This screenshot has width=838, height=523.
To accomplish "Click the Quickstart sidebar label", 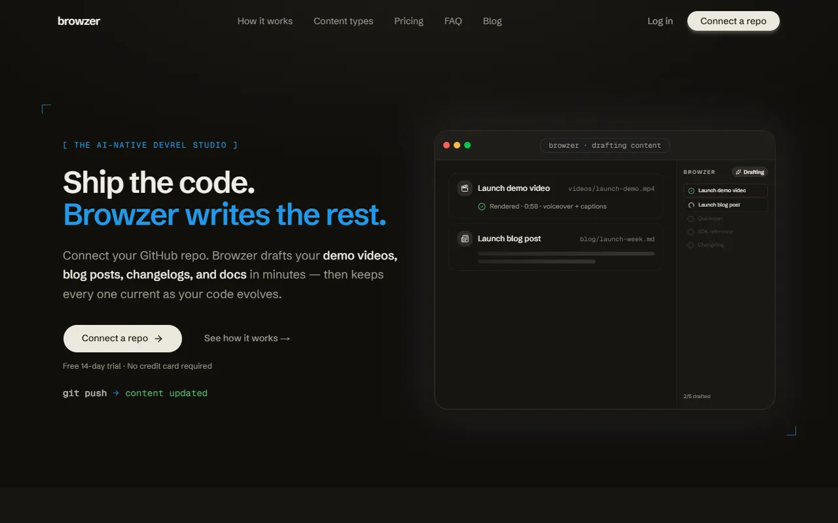I will click(x=710, y=219).
